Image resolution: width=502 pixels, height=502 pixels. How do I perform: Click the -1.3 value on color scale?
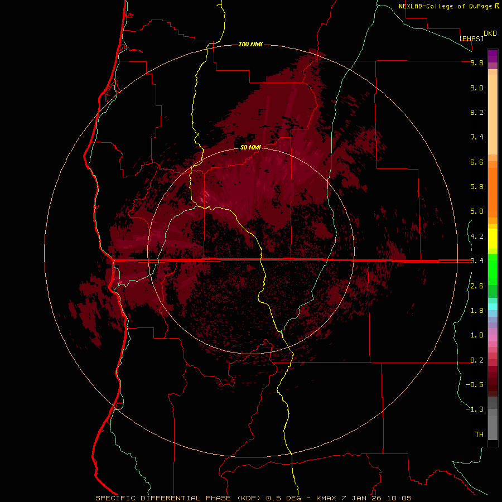pos(475,409)
